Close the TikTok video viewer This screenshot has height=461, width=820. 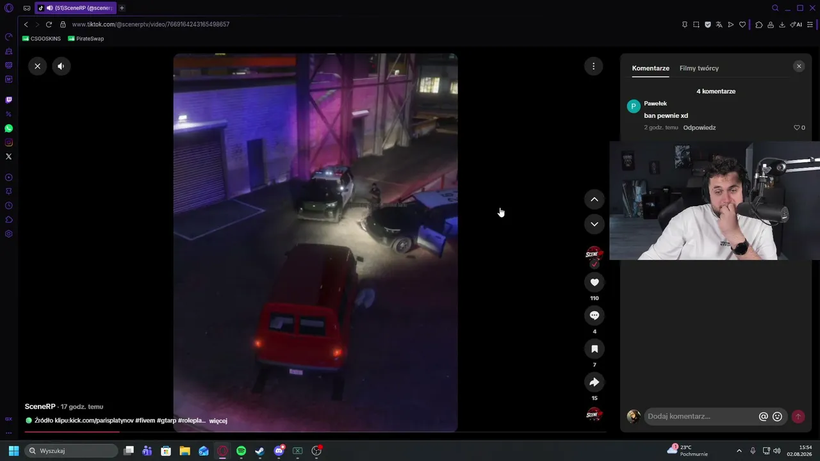[x=37, y=66]
